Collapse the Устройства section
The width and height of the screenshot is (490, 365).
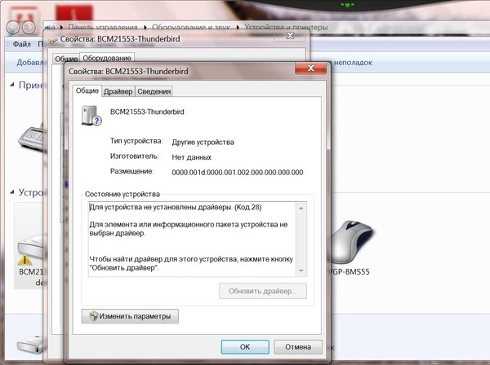[x=12, y=192]
